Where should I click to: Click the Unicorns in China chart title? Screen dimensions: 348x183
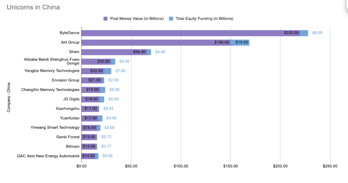click(33, 7)
